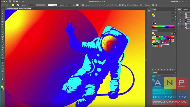The width and height of the screenshot is (190, 107).
Task: Click the blue last-color swatch
Action: (155, 21)
